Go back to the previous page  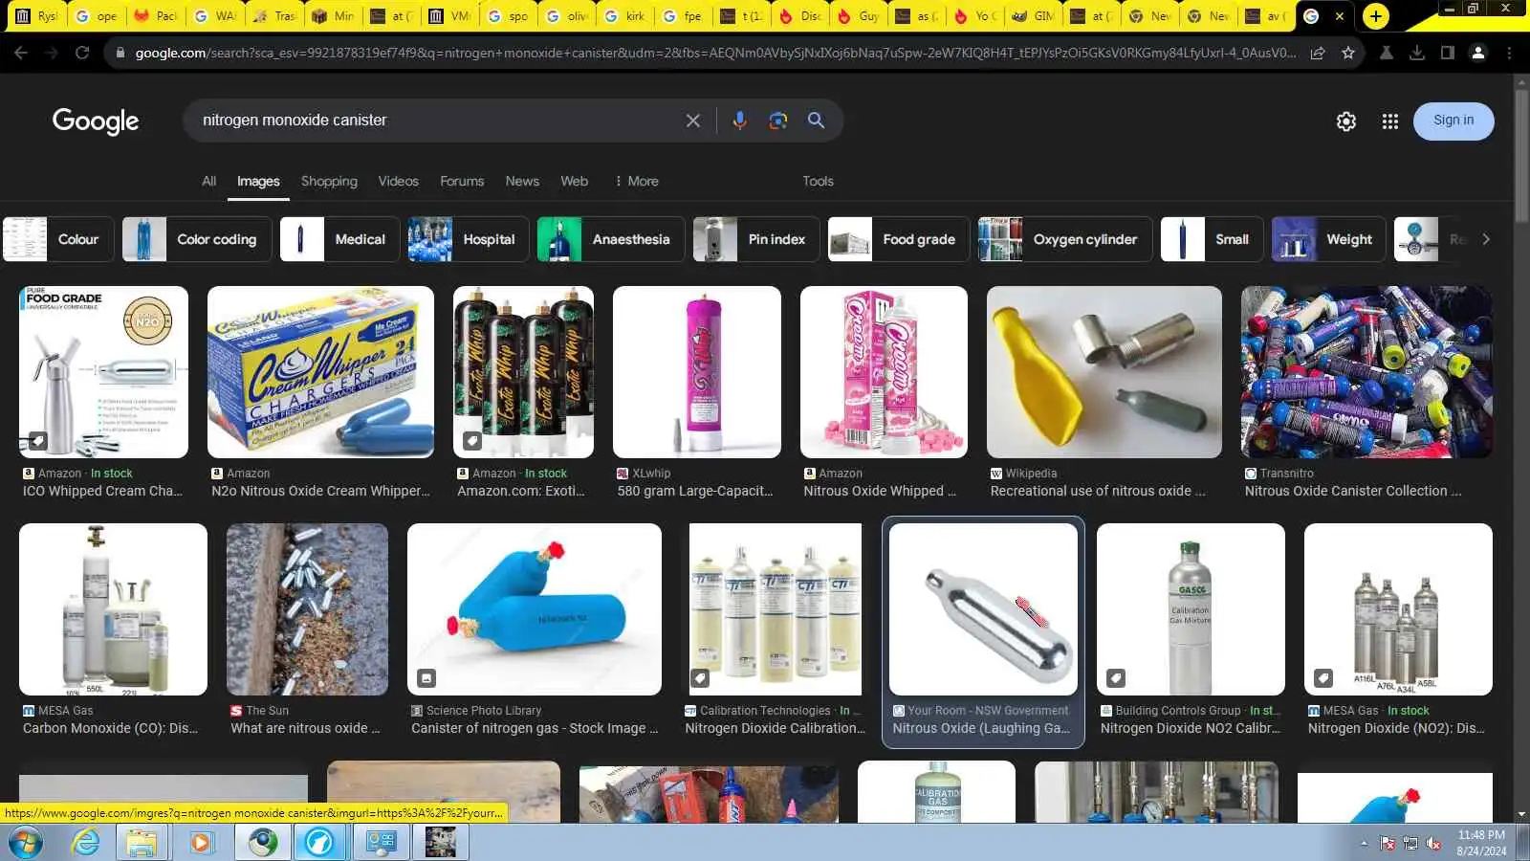coord(21,53)
